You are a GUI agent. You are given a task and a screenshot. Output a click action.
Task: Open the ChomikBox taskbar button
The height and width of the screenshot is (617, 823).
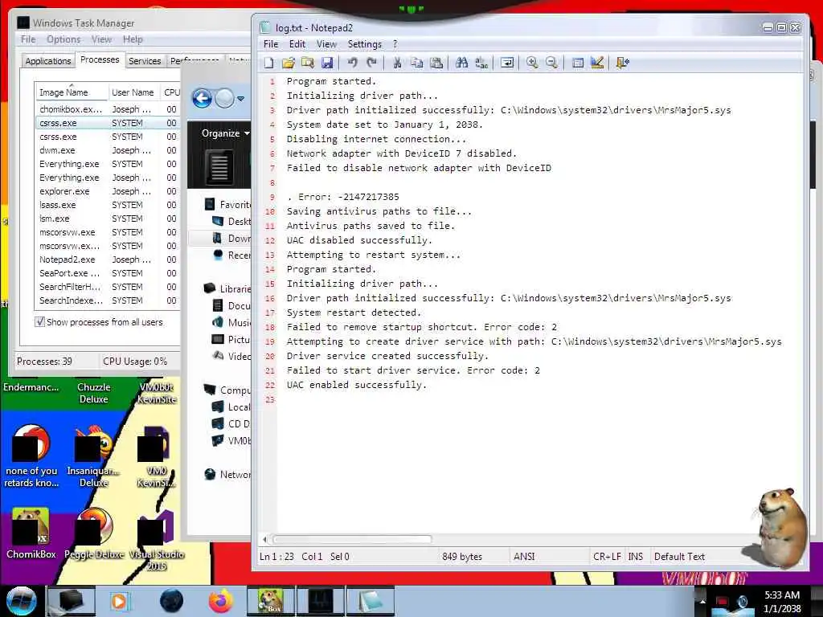270,601
